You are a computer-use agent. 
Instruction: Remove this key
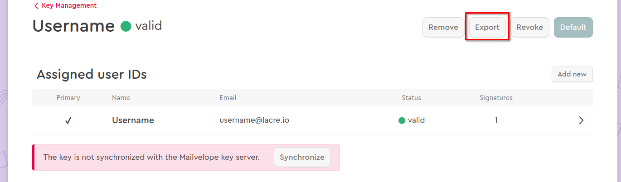[x=443, y=27]
